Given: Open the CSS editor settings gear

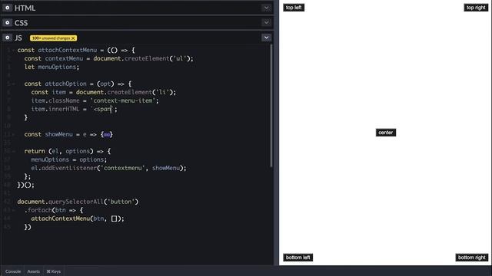Looking at the screenshot, I should [7, 22].
